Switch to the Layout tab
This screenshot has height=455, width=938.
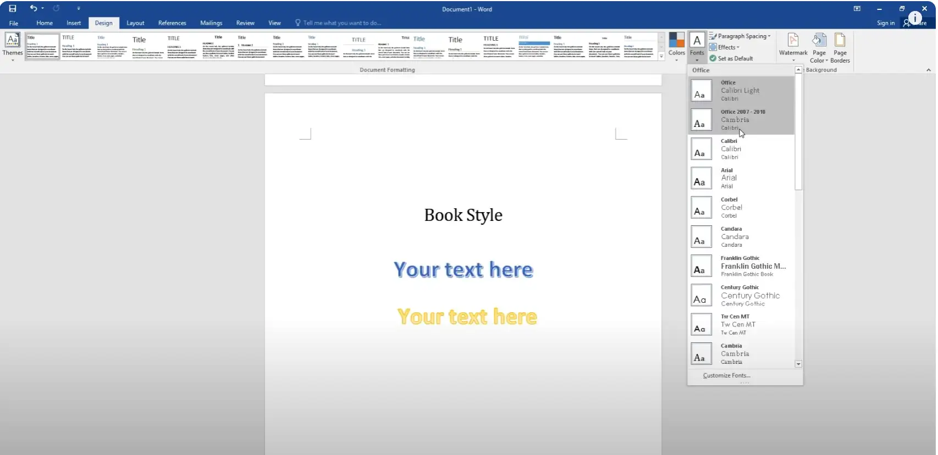tap(135, 23)
